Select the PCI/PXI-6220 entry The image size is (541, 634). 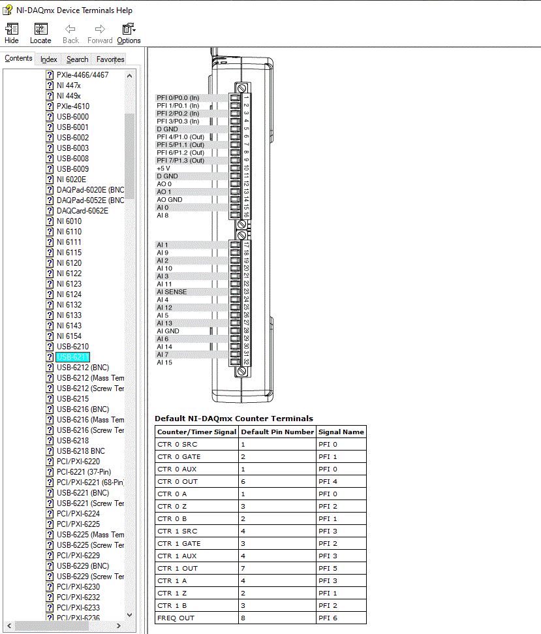click(78, 462)
